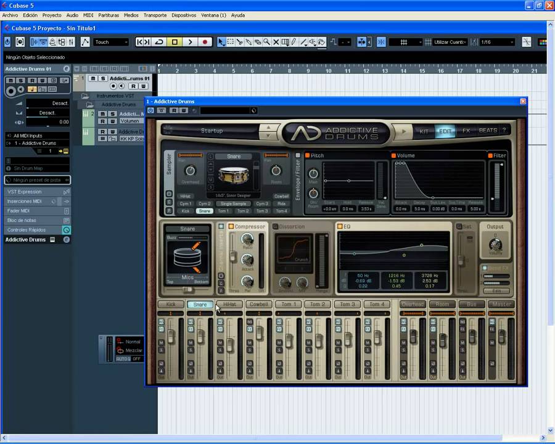Open color selector at toolbar end
Screen dimensions: 555x444
coord(542,42)
